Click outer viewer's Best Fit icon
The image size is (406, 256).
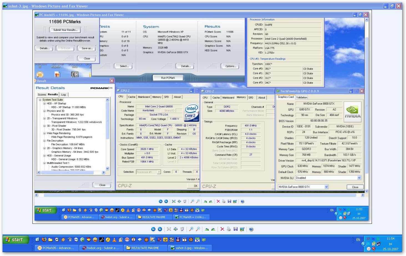point(169,229)
